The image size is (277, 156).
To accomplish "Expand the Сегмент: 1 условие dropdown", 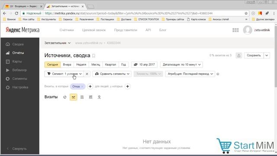I will (64, 74).
